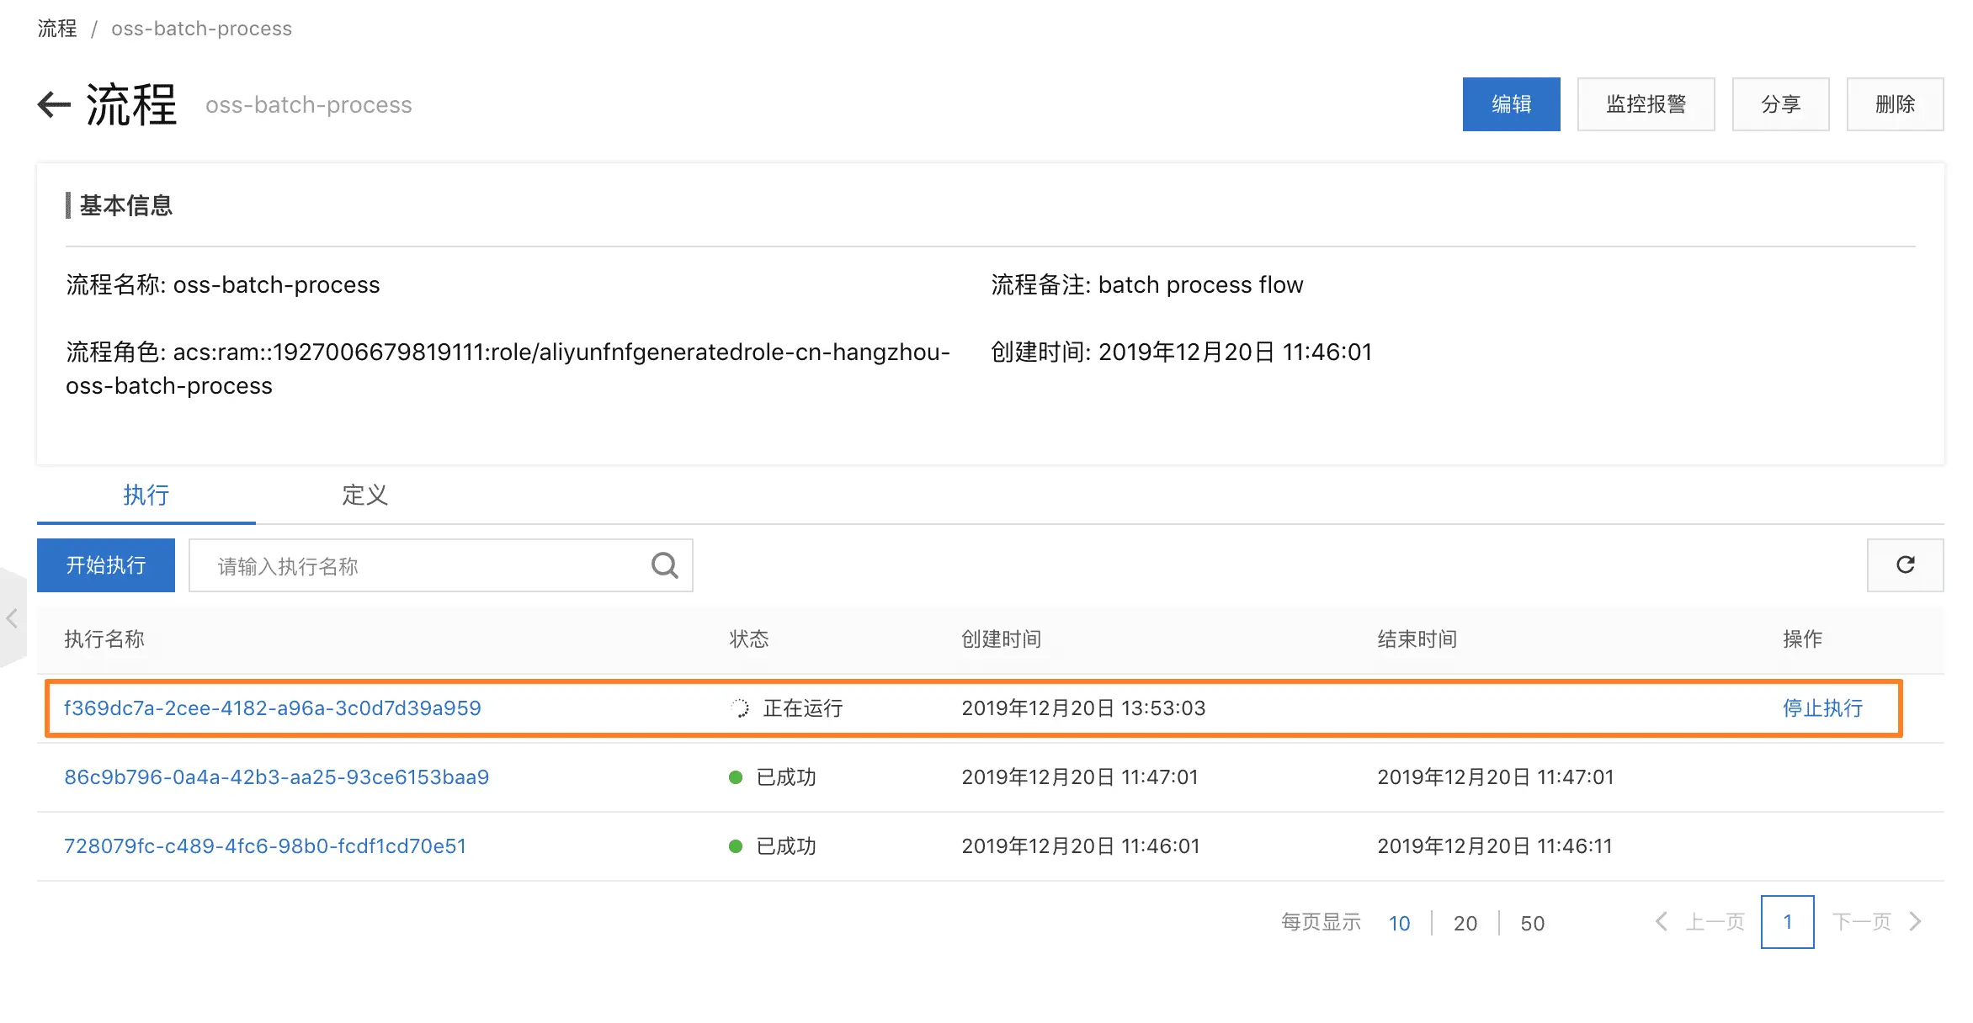The height and width of the screenshot is (1023, 1973).
Task: Click the previous page chevron arrow
Action: coord(1661,922)
